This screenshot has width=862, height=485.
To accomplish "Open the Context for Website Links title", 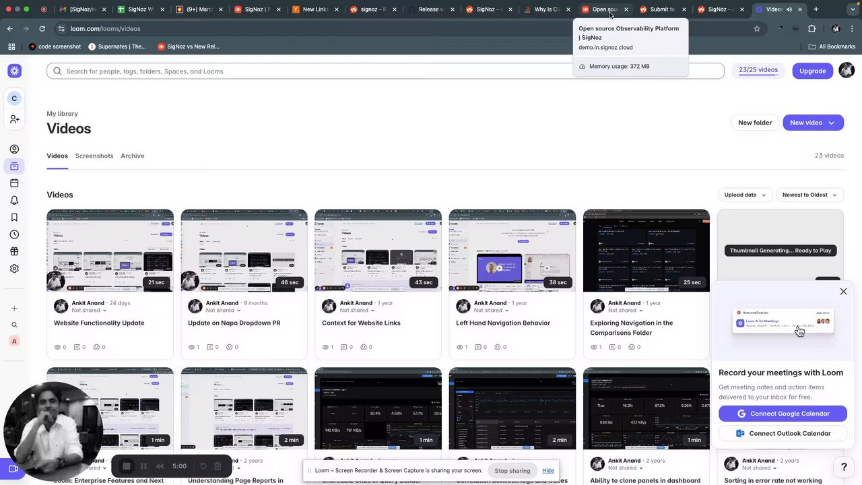I will click(361, 323).
